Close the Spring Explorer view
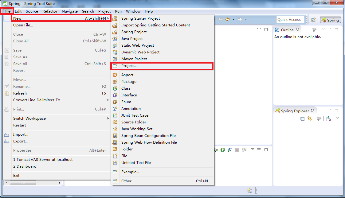The height and width of the screenshot is (198, 345). (313, 111)
